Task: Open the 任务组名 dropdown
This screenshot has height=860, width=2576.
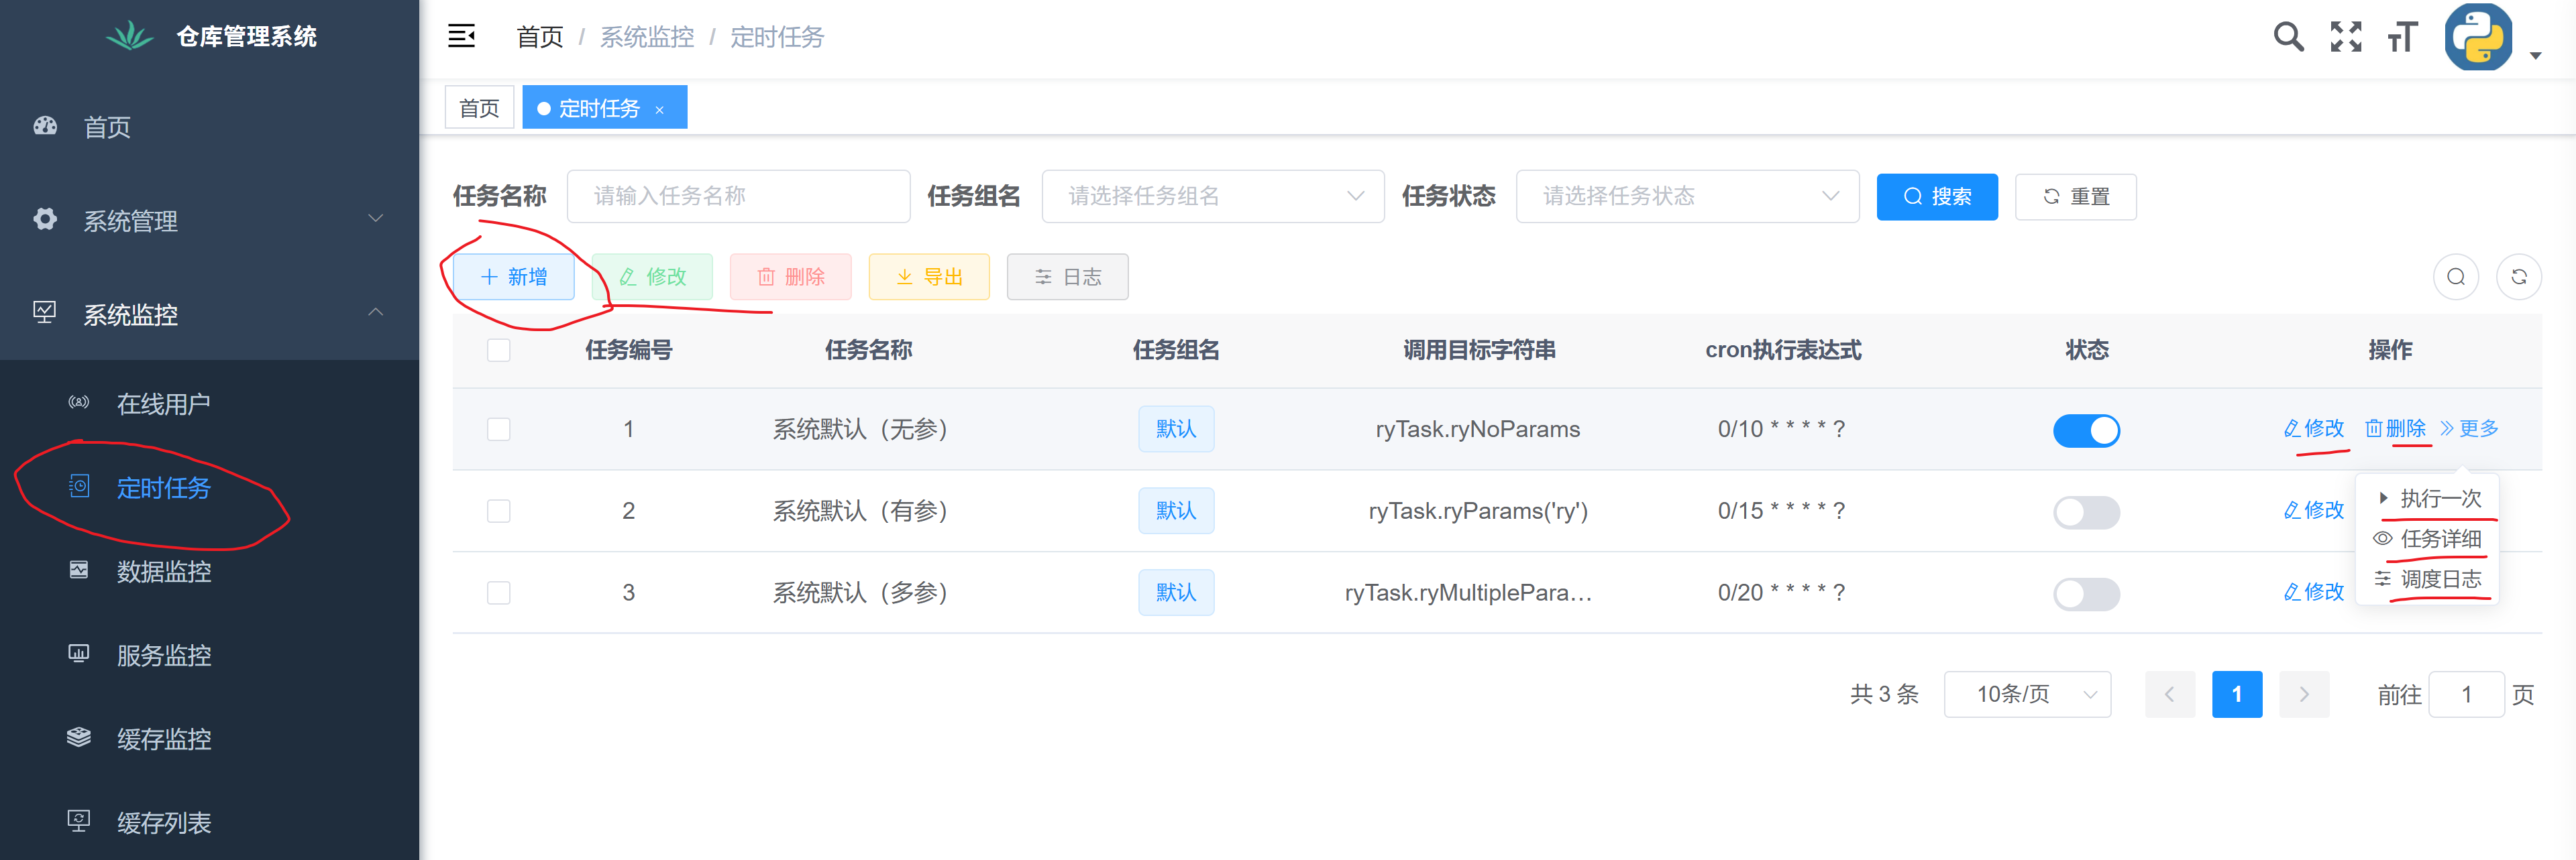Action: click(1212, 196)
